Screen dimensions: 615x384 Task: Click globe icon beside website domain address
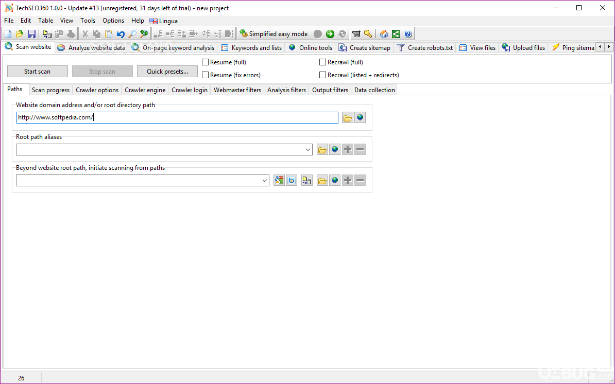click(x=360, y=117)
